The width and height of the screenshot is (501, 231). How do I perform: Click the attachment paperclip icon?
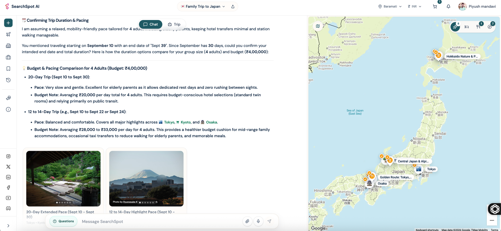[x=247, y=221]
